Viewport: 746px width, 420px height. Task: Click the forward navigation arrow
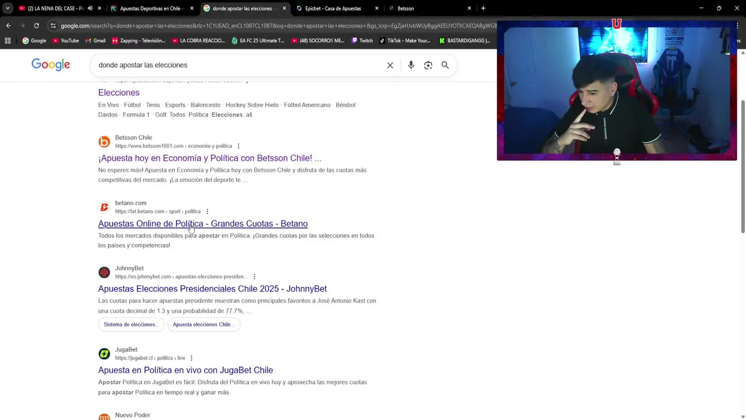(22, 26)
